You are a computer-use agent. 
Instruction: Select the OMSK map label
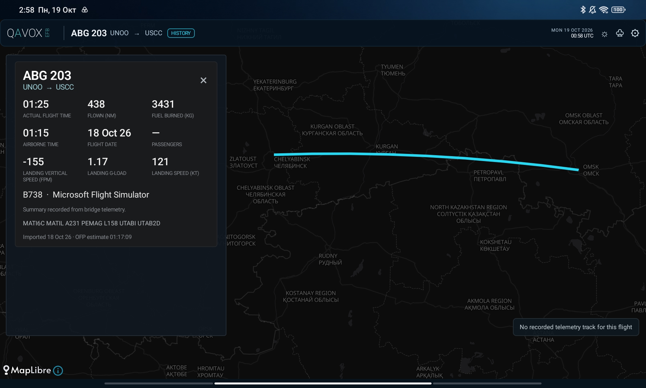coord(591,170)
